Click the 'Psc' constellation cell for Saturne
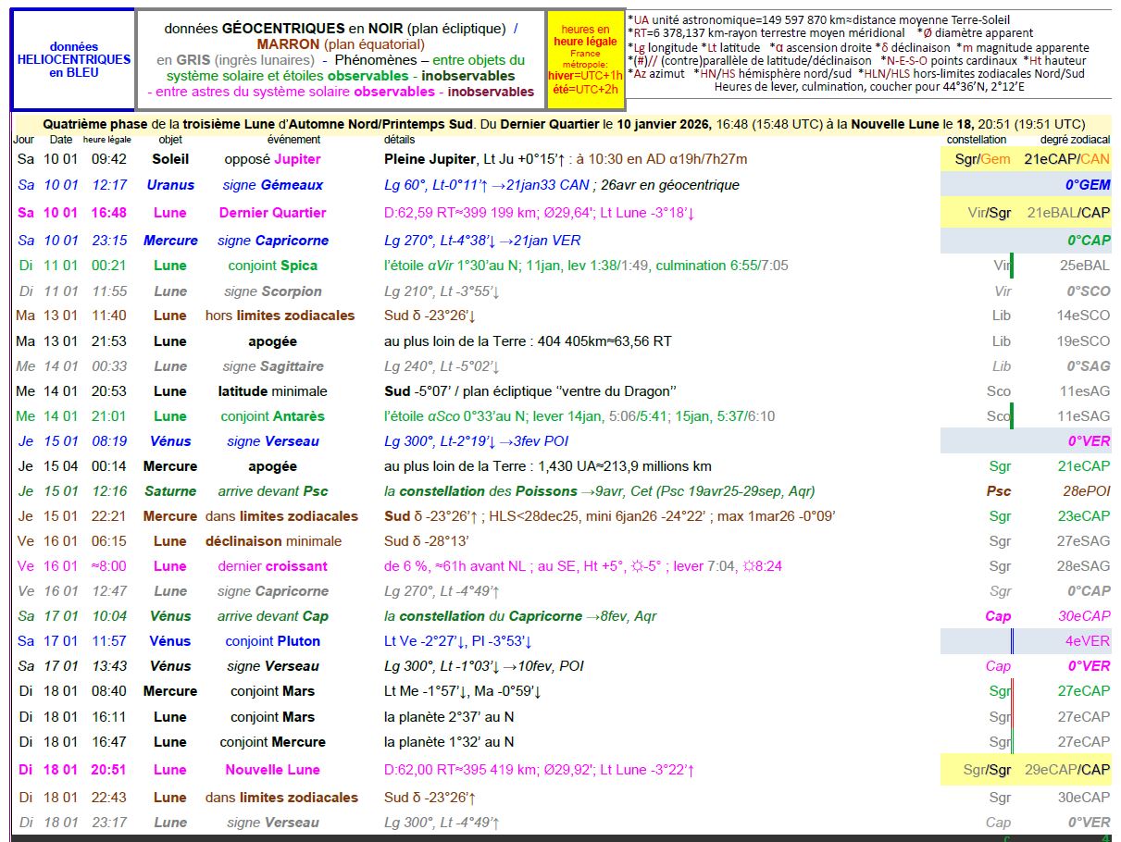This screenshot has height=842, width=1121. [x=998, y=491]
